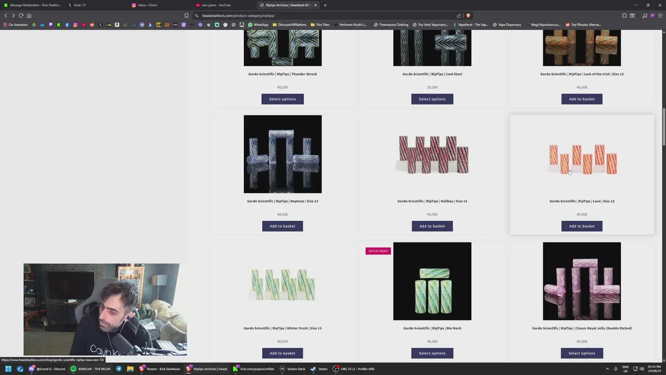This screenshot has height=375, width=666.
Task: Reload the current page
Action: 21,16
